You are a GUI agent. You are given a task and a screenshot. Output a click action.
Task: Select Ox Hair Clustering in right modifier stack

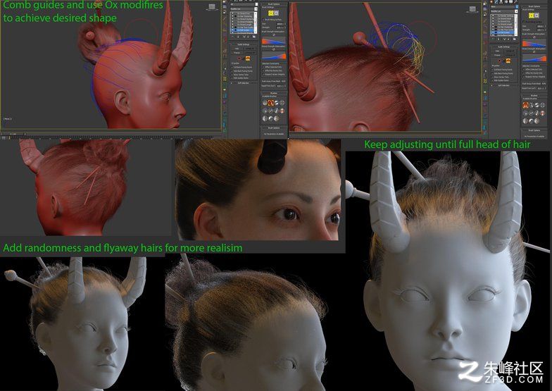click(503, 27)
